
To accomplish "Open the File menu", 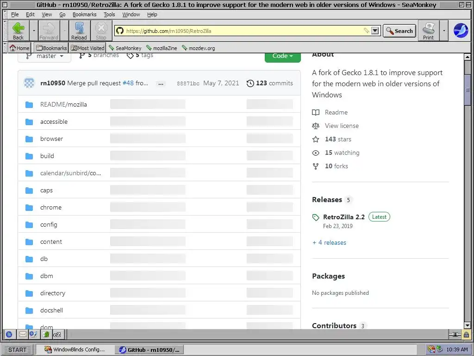I will pyautogui.click(x=15, y=14).
